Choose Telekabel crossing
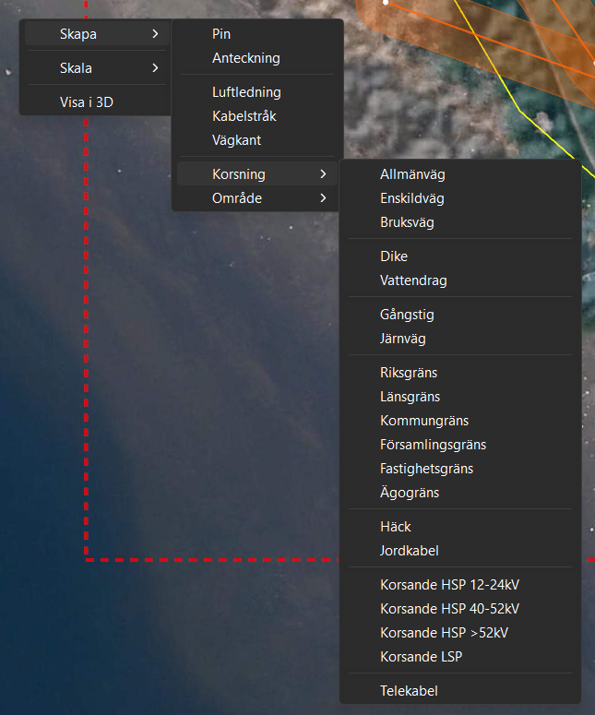This screenshot has width=595, height=715. pos(460,691)
